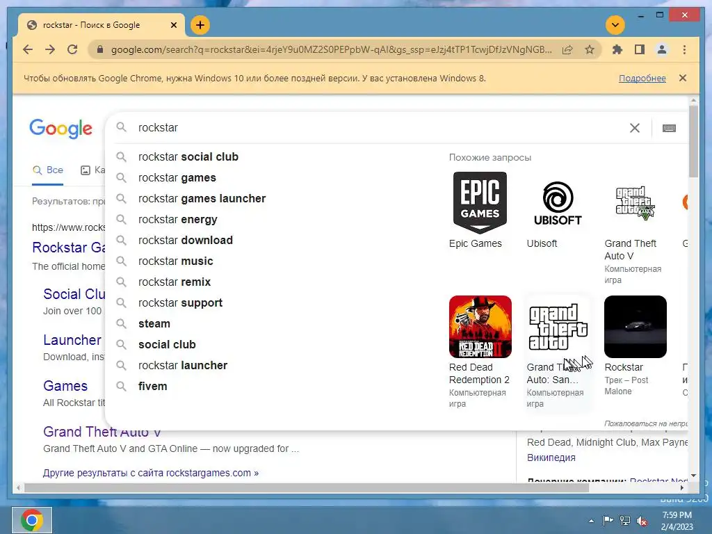
Task: Open Другие результаты с сайта rockstargames.com link
Action: click(151, 473)
